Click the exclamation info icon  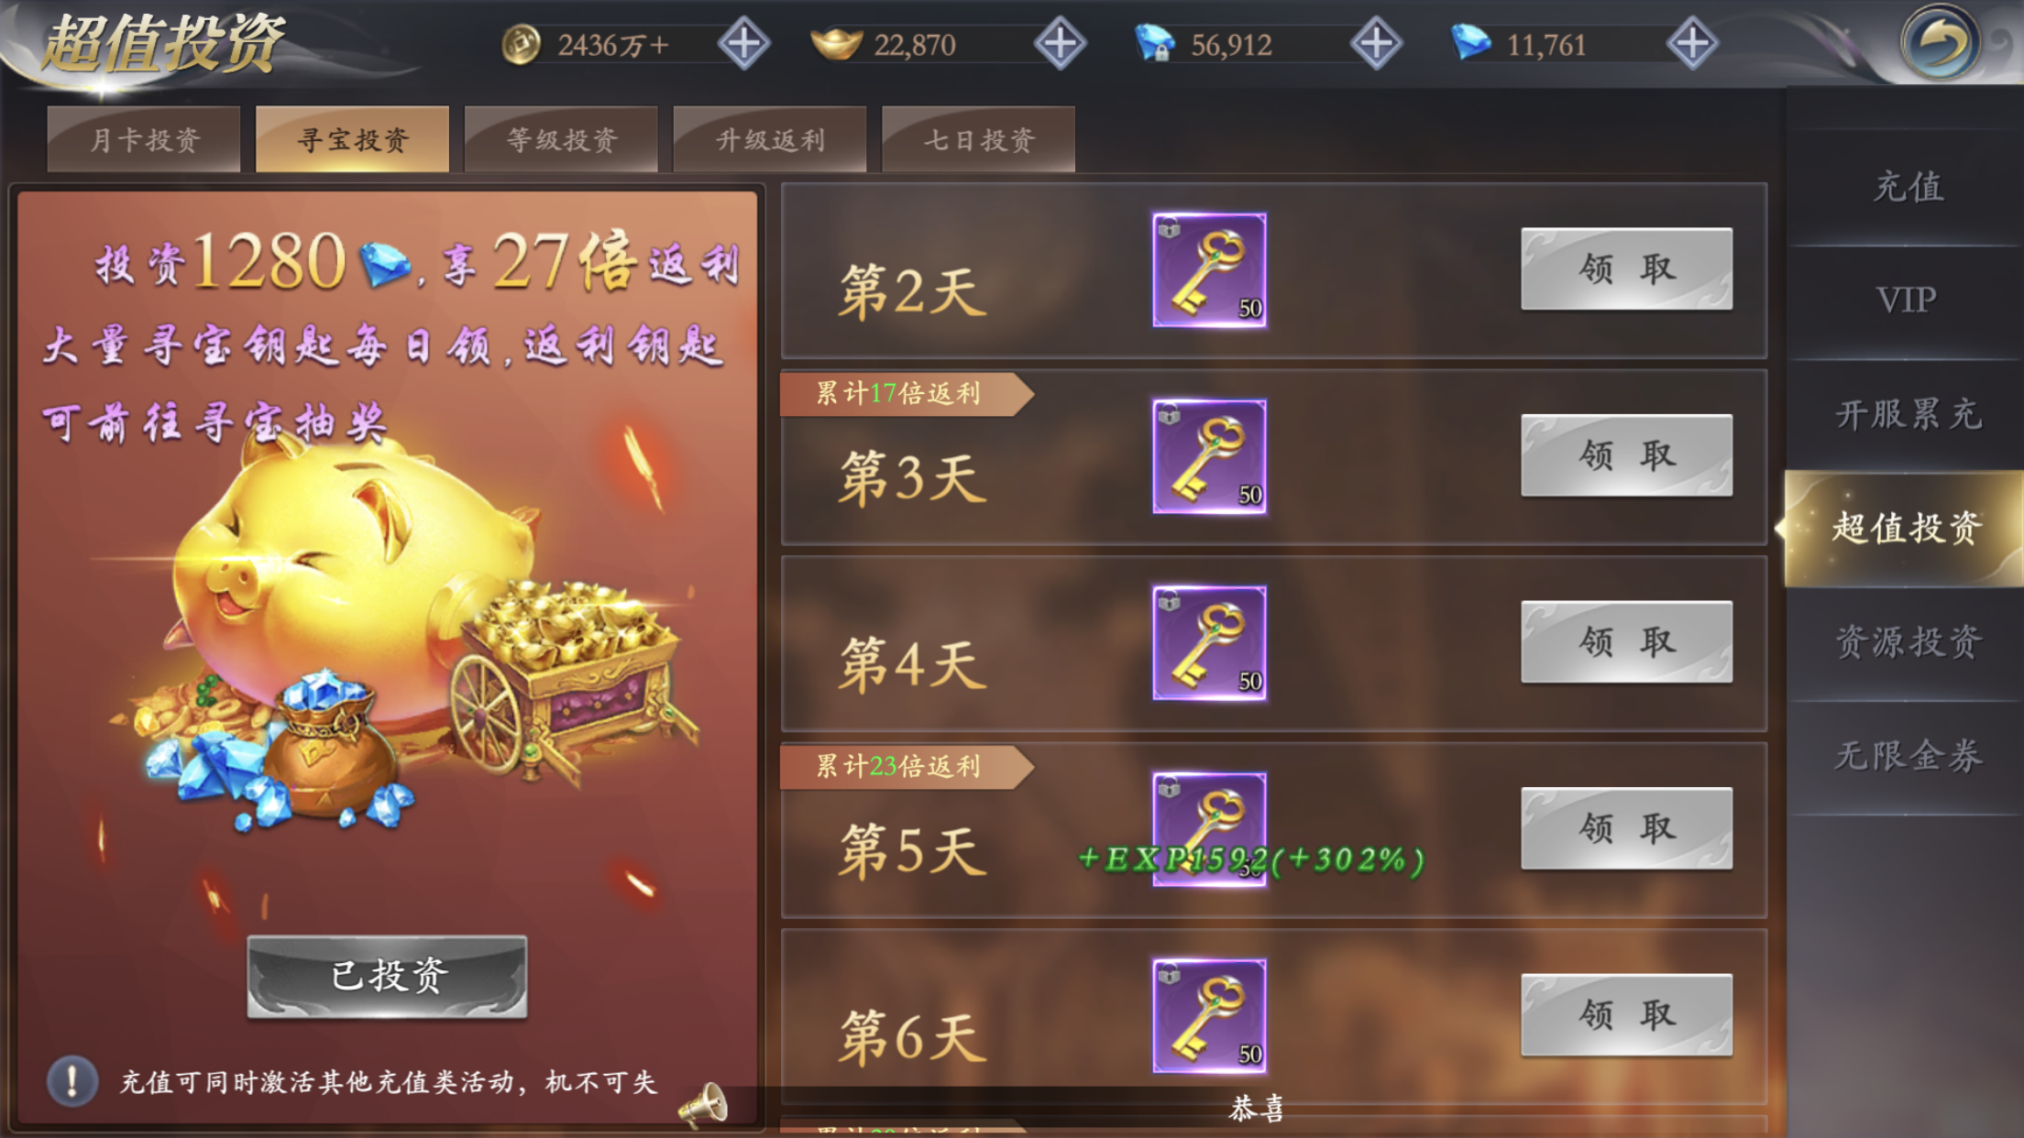[72, 1081]
